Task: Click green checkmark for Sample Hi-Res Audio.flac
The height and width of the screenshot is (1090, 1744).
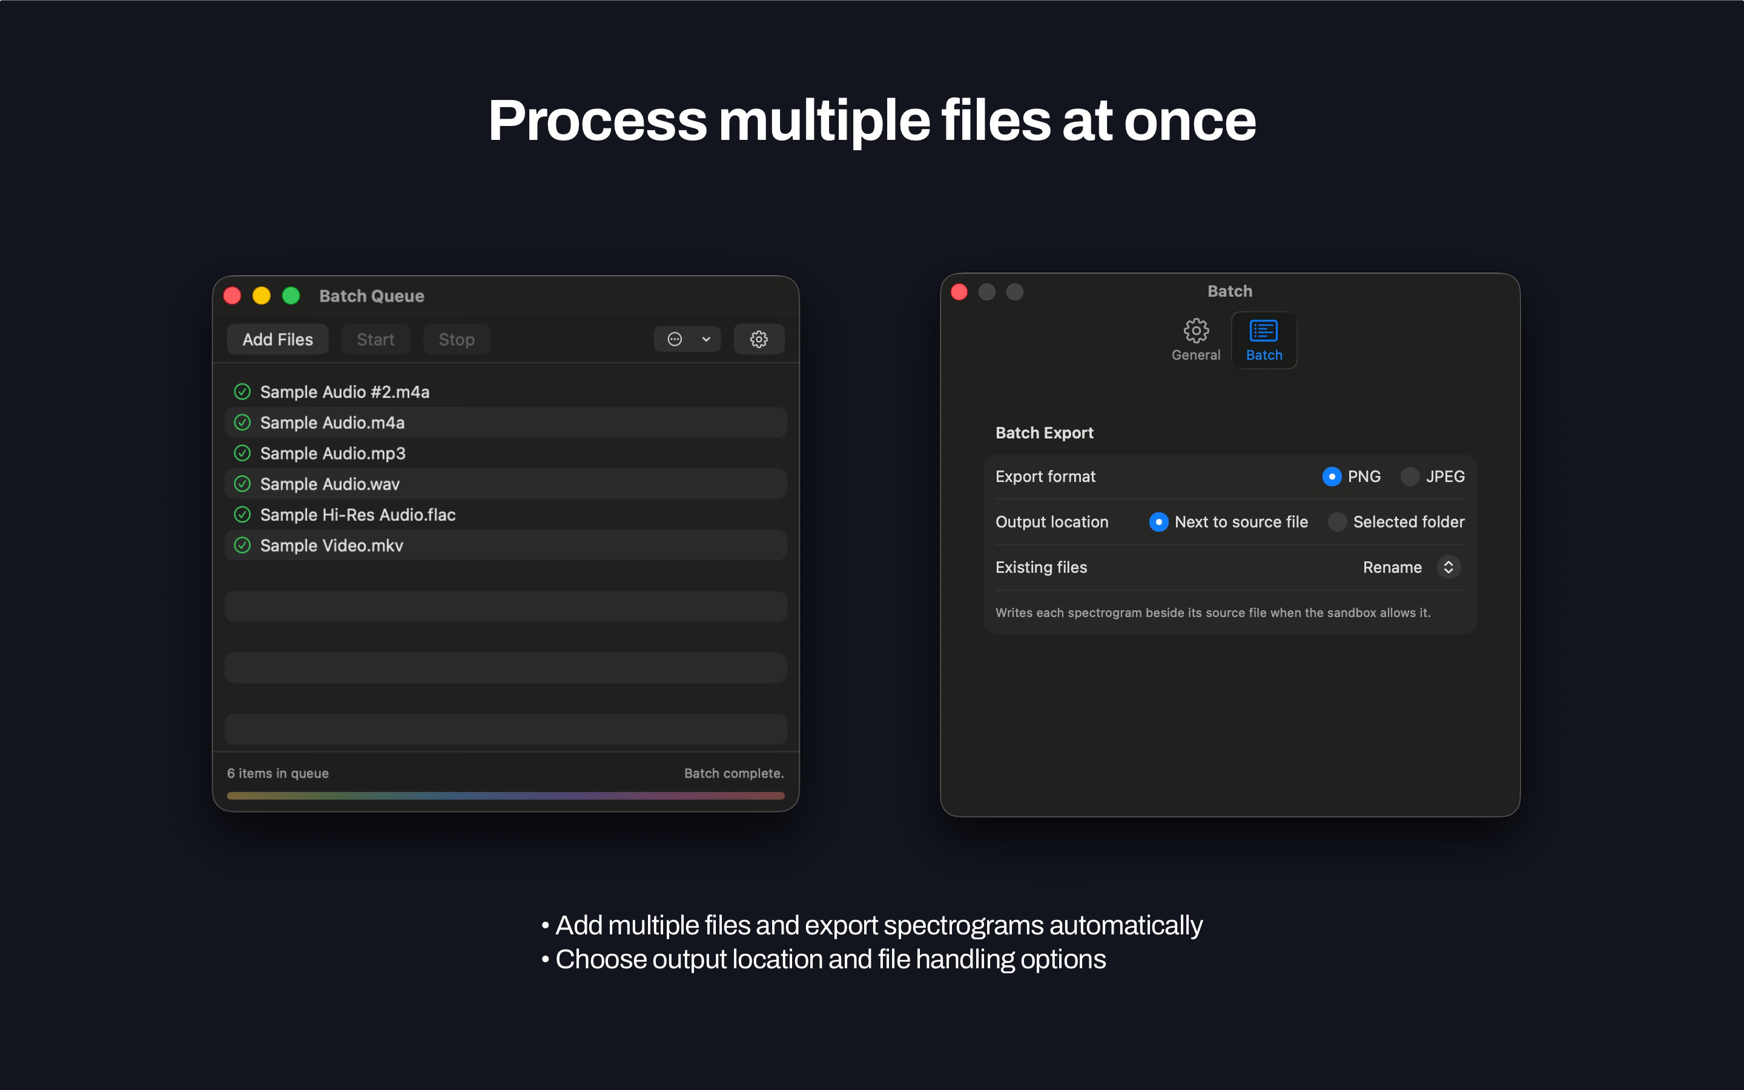Action: click(x=242, y=515)
